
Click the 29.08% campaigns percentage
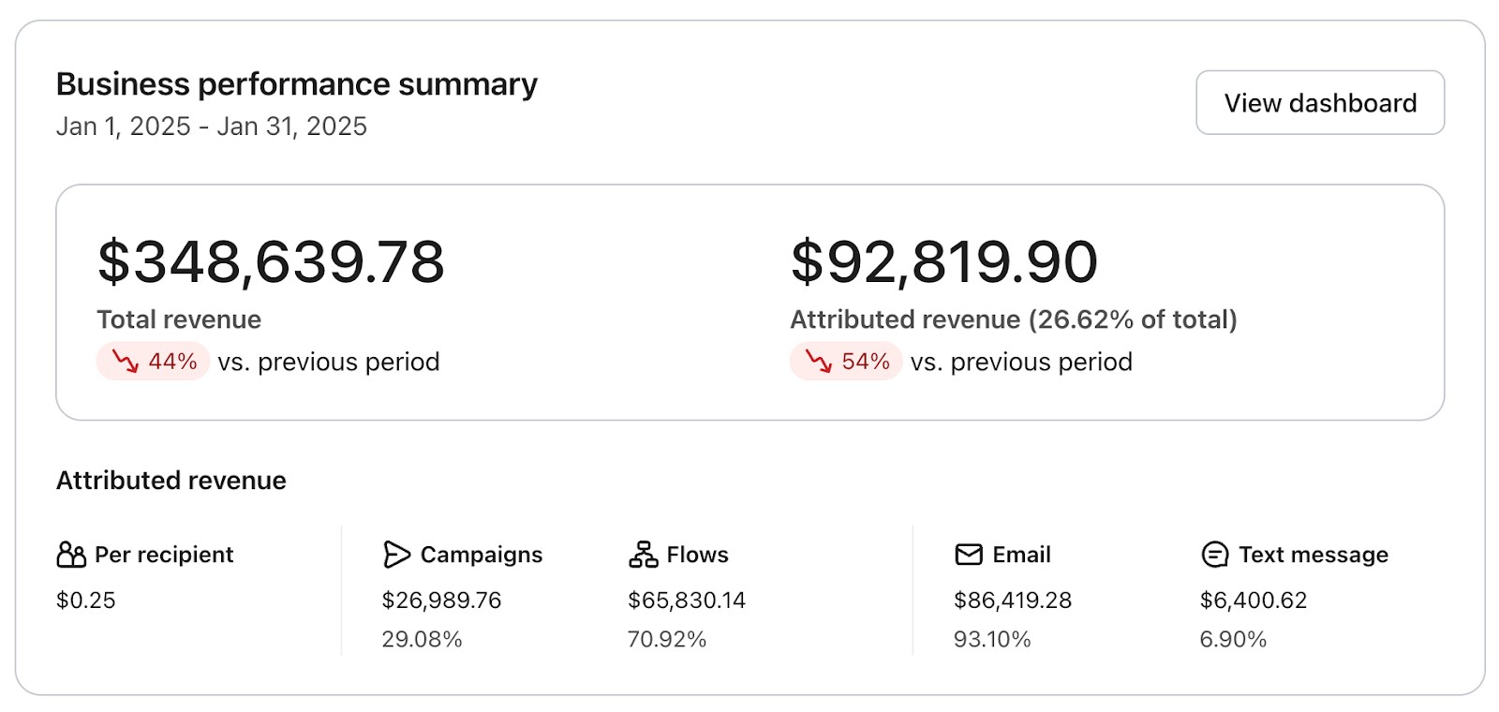point(422,640)
